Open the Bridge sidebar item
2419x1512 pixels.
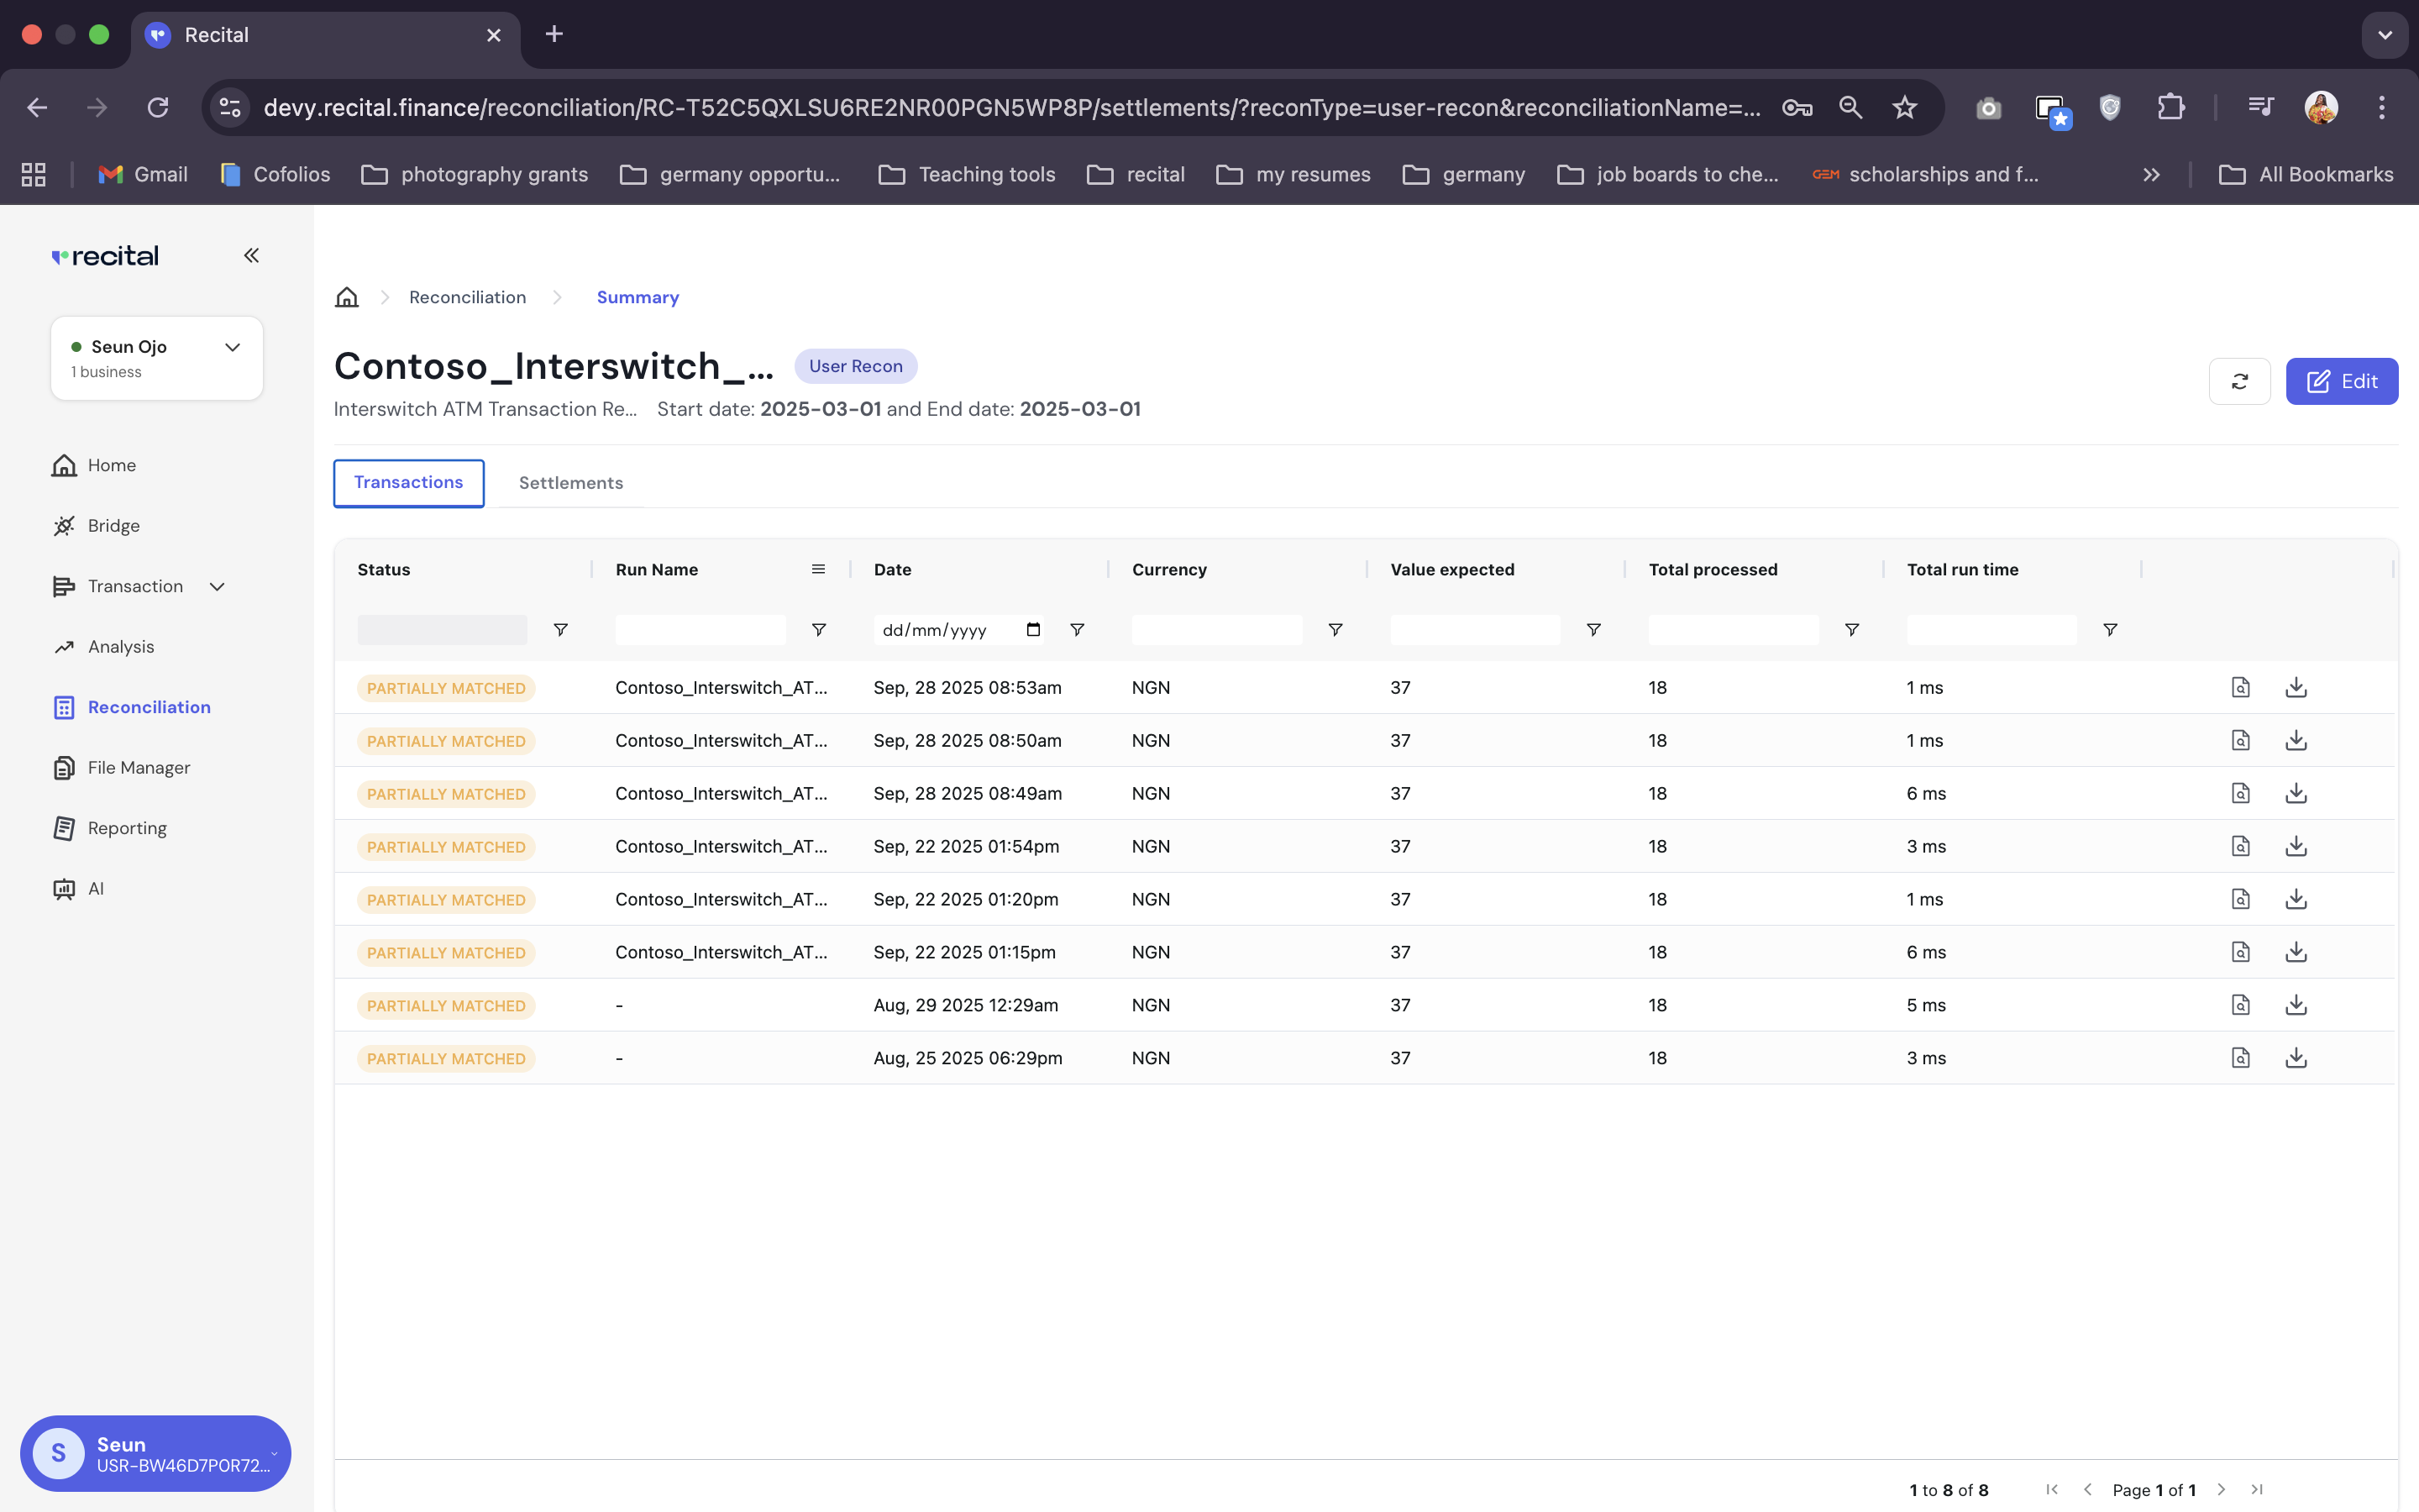[113, 526]
